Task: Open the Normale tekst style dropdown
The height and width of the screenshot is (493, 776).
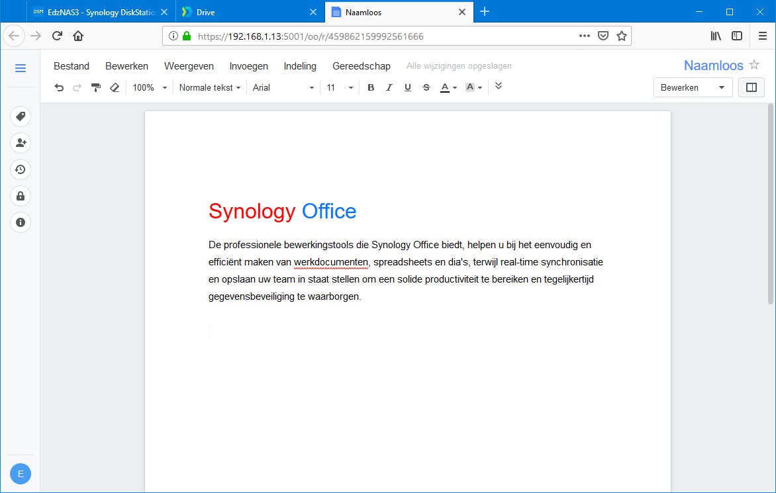Action: (x=210, y=87)
